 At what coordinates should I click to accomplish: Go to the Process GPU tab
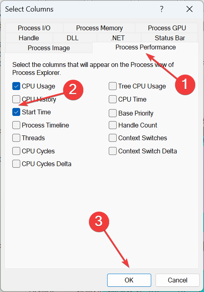coord(167,28)
